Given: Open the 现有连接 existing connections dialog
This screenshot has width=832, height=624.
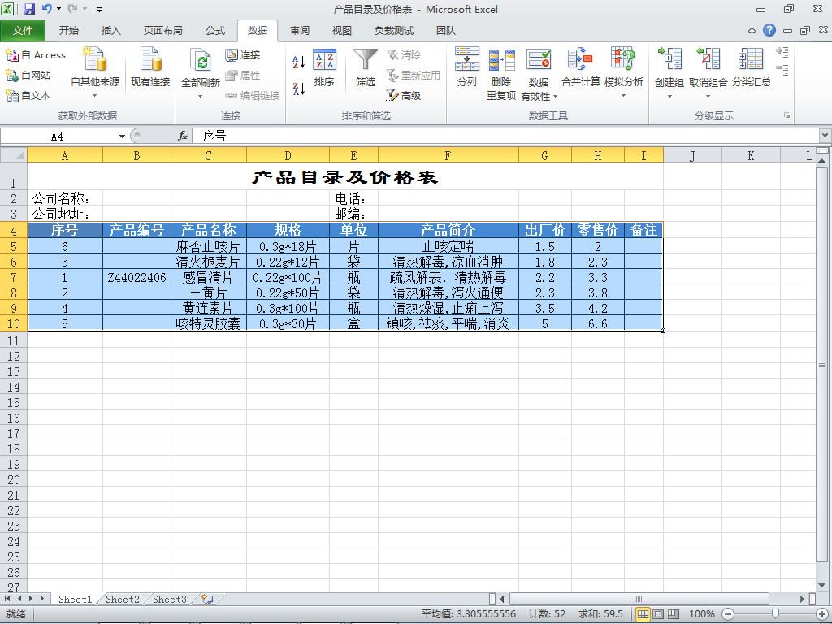Looking at the screenshot, I should pos(150,67).
